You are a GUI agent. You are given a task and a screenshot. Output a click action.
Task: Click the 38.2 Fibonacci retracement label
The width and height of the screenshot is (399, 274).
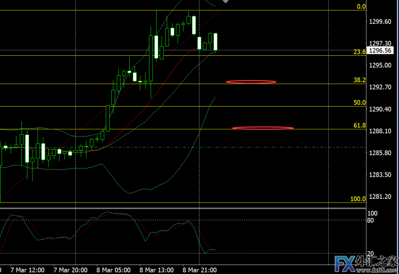point(360,80)
